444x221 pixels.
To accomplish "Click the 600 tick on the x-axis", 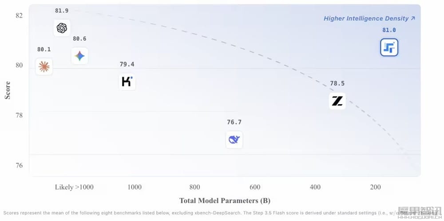I will point(255,187).
